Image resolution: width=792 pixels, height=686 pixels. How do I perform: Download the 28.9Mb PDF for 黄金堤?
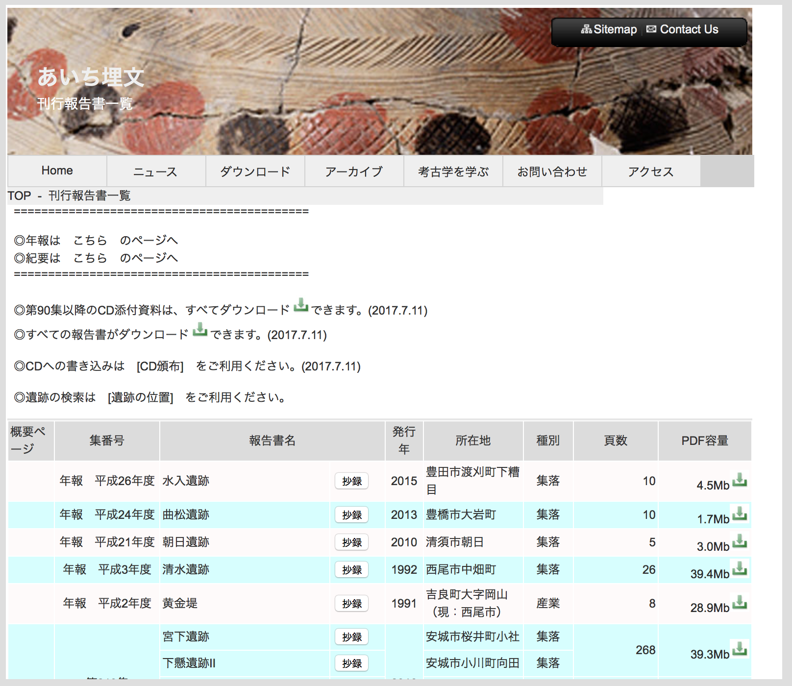740,602
